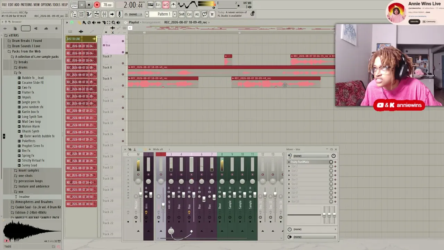Open the browser starred favorites tab
Viewport: 444px width, 250px height.
56,28
